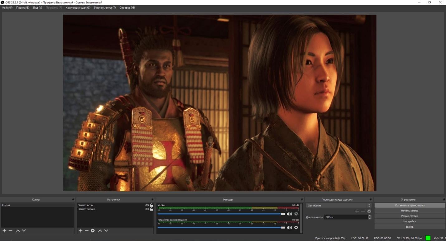Toggle visibility of Захват экрана source

pyautogui.click(x=147, y=209)
